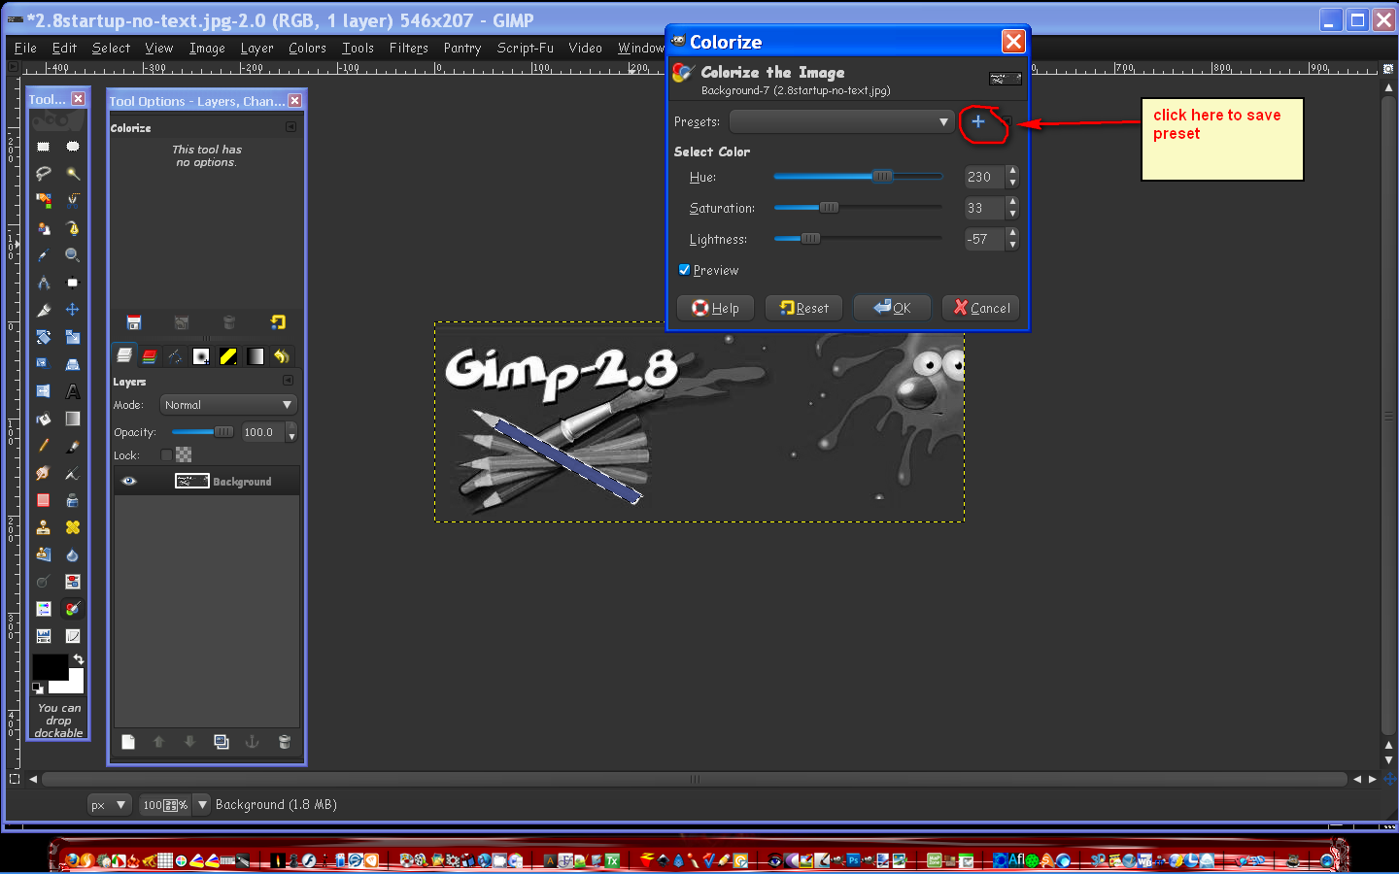Open the Presets dropdown
The height and width of the screenshot is (874, 1399).
(841, 121)
